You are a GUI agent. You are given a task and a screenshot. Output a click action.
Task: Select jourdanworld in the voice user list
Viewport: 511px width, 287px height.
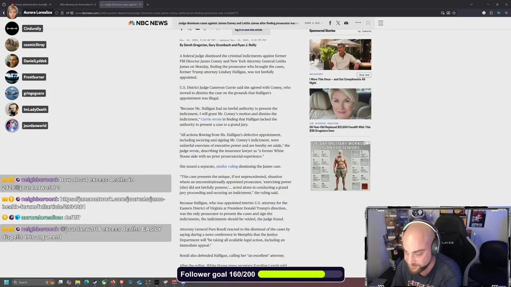coord(35,126)
